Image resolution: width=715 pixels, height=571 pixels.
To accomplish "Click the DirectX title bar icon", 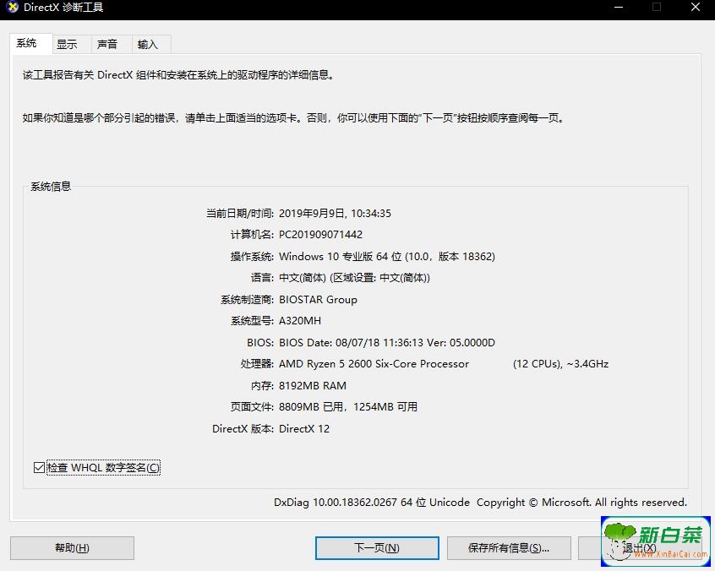I will 13,7.
